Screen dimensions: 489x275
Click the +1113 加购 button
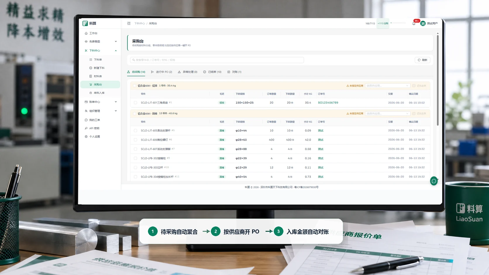point(383,23)
